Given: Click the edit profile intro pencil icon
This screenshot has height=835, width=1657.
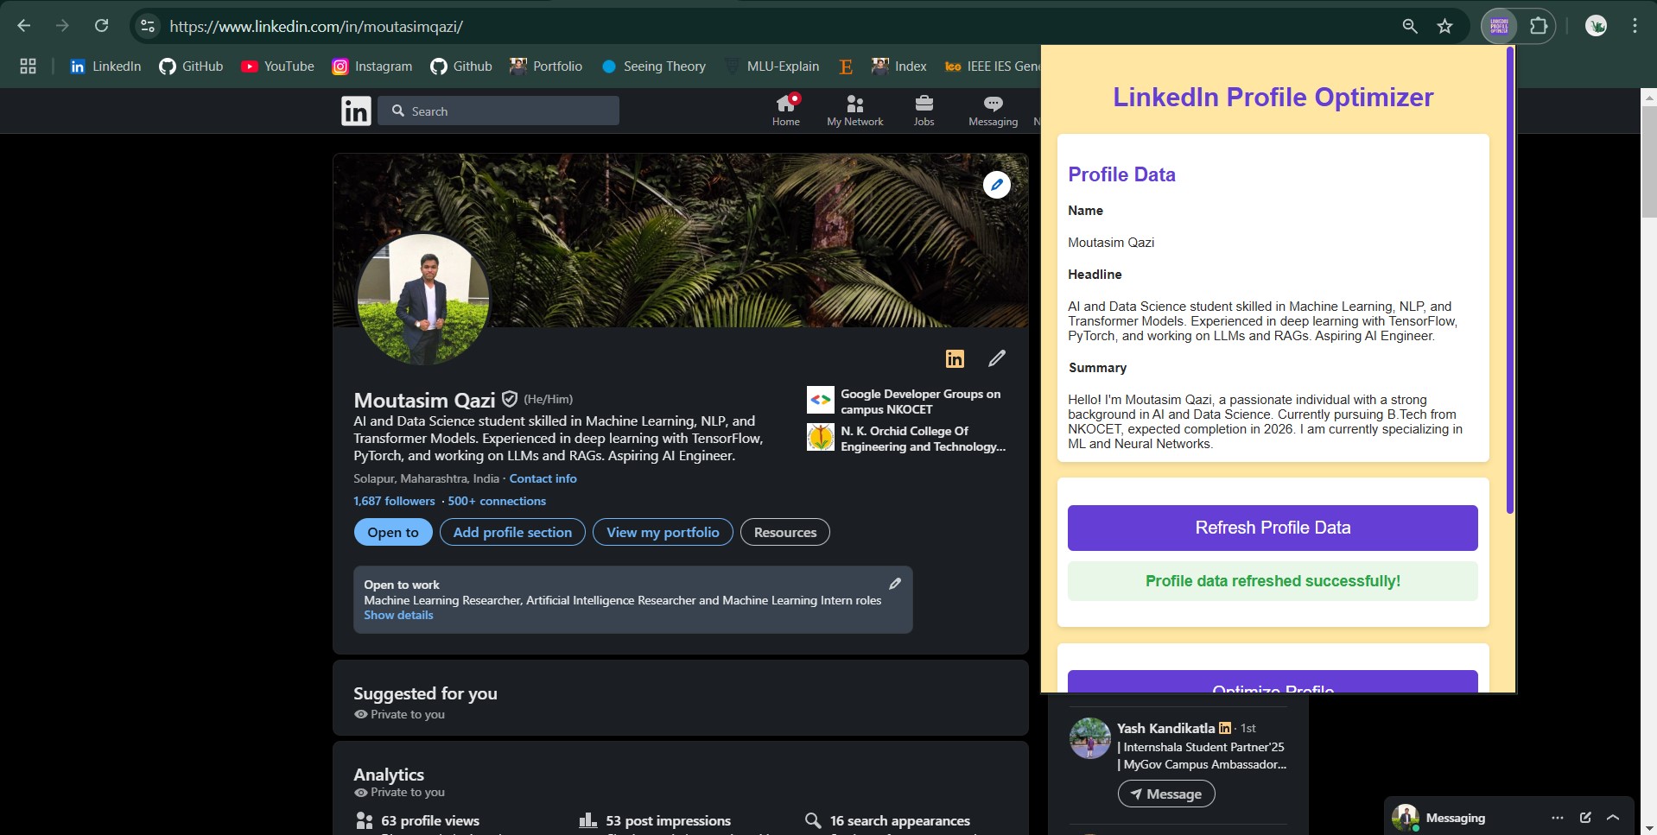Looking at the screenshot, I should click(x=996, y=358).
